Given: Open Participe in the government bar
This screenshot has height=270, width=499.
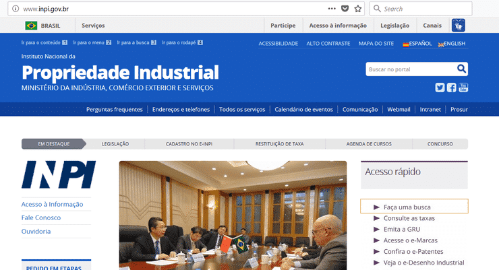Looking at the screenshot, I should click(x=283, y=26).
